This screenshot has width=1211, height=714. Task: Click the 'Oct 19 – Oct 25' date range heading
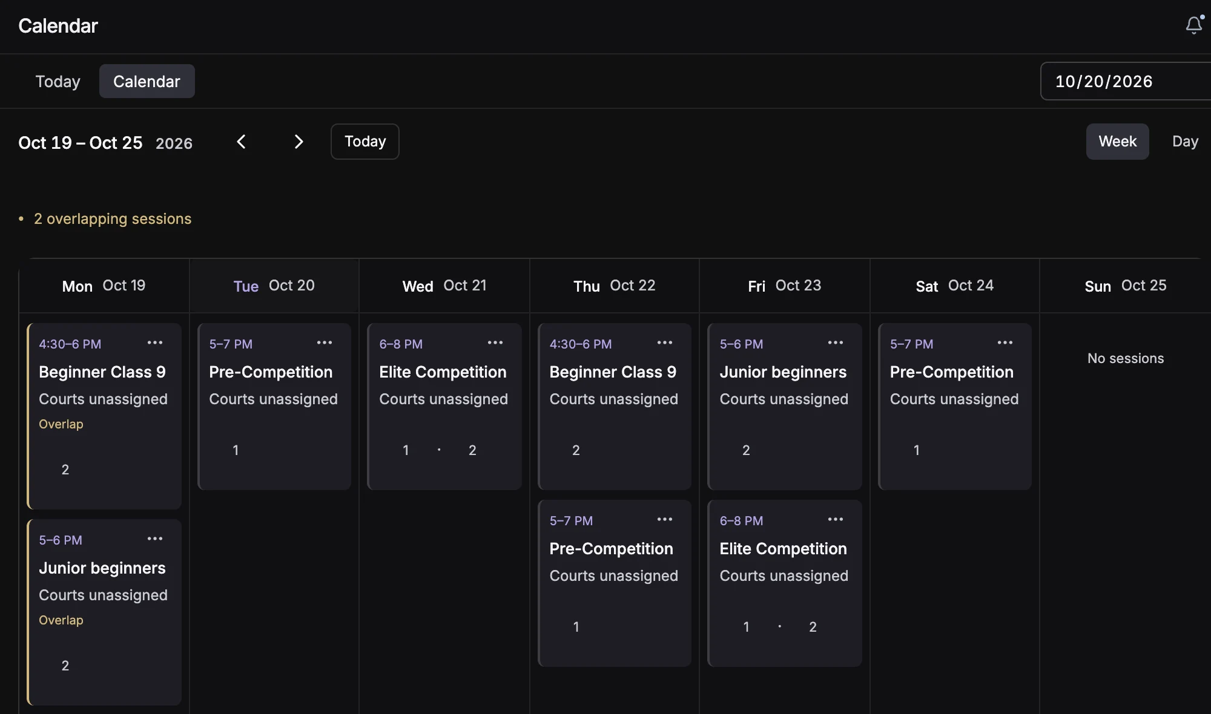81,143
